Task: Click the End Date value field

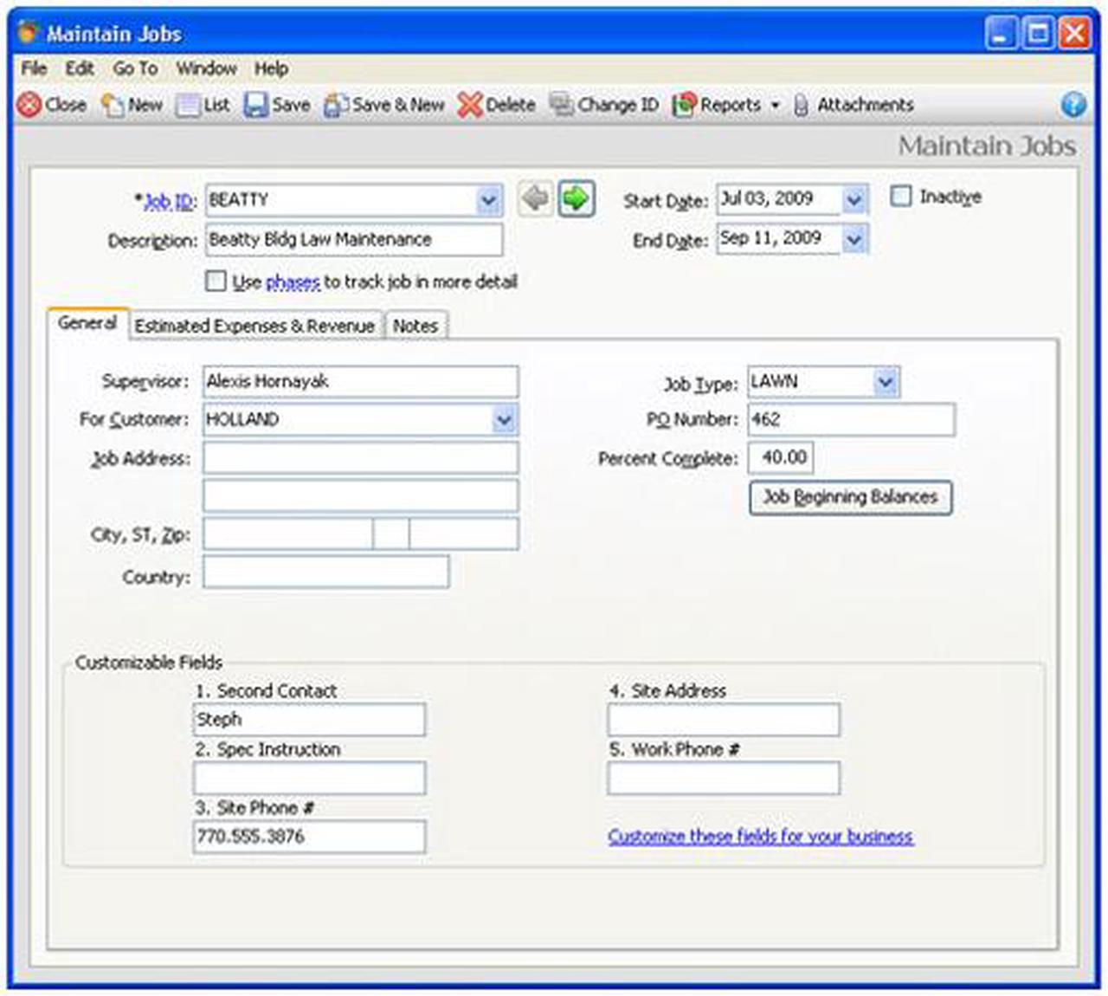Action: [x=779, y=238]
